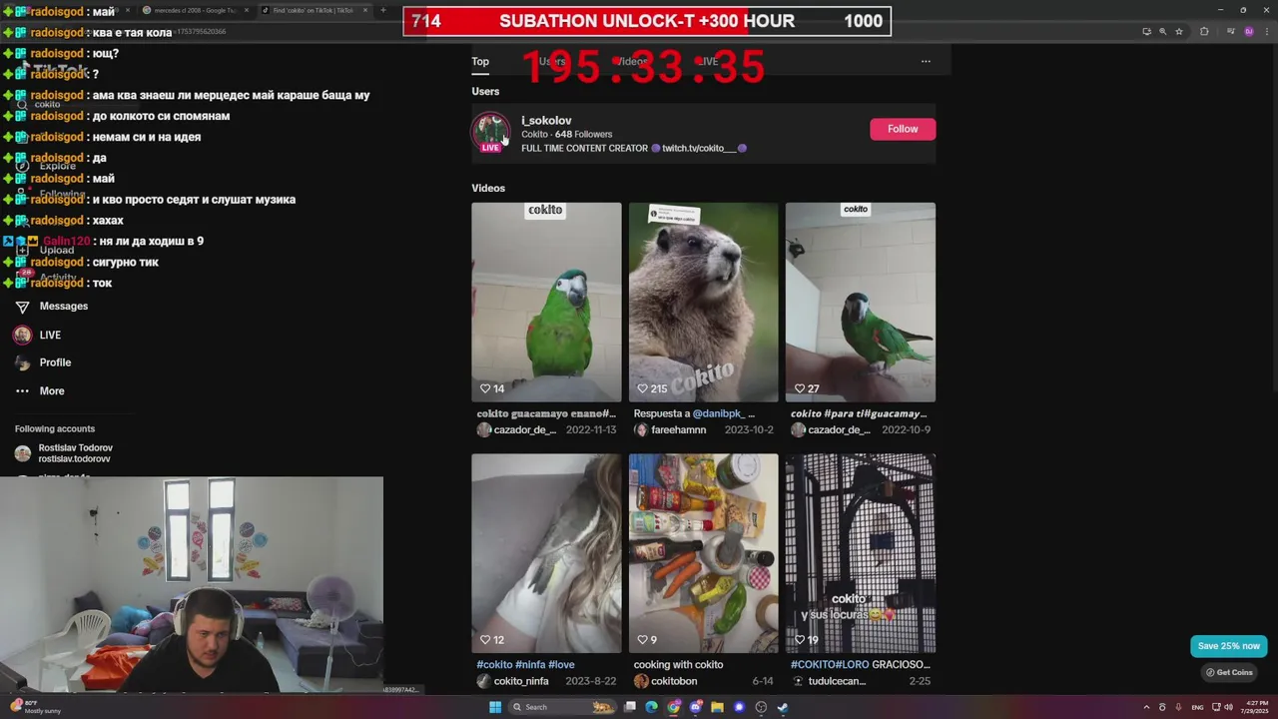Screen dimensions: 1278x719
Task: Open Profile in the TikTok sidebar
Action: point(55,362)
